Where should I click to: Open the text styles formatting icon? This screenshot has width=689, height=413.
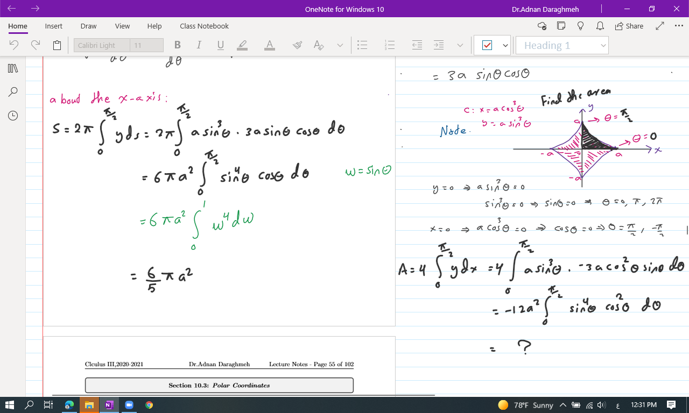319,45
